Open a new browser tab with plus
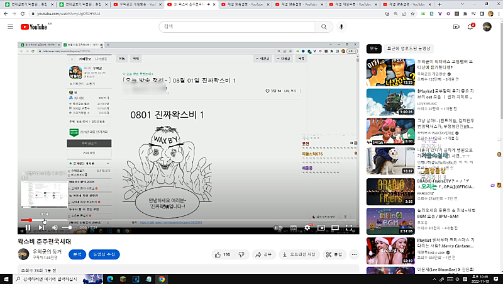This screenshot has height=284, width=503. click(x=439, y=4)
